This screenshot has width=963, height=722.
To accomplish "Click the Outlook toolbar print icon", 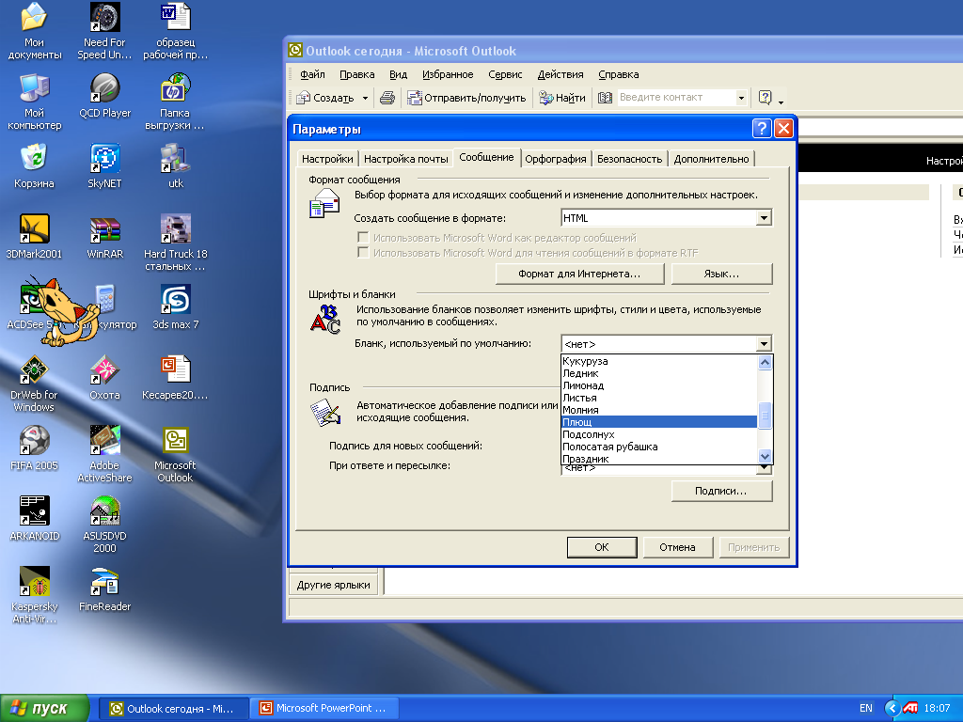I will [x=387, y=98].
